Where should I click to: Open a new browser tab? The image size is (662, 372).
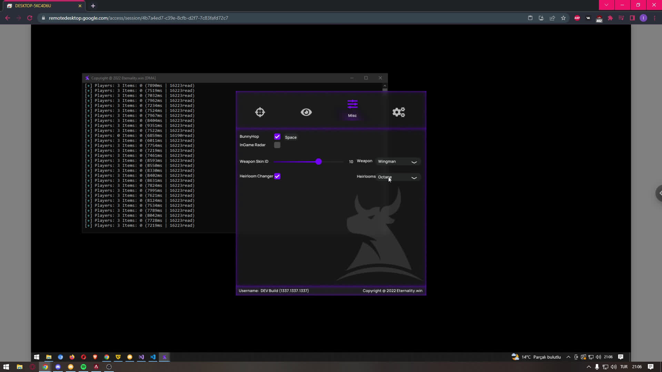point(93,6)
